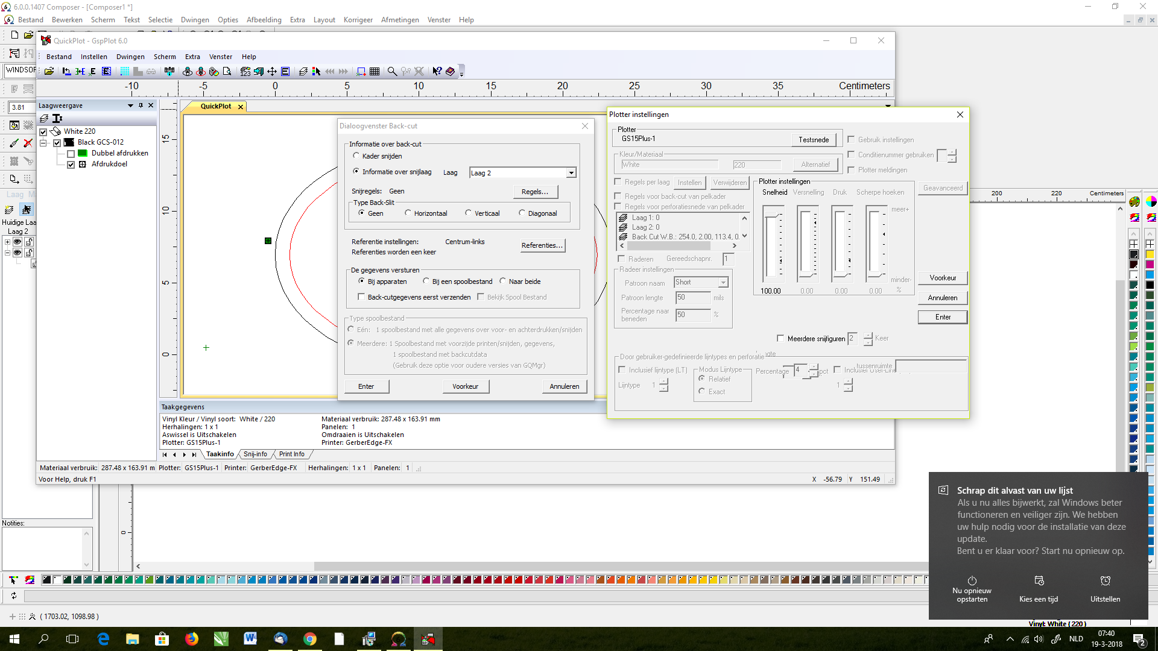
Task: Click Annuleren in Plotter instellingen
Action: (942, 298)
